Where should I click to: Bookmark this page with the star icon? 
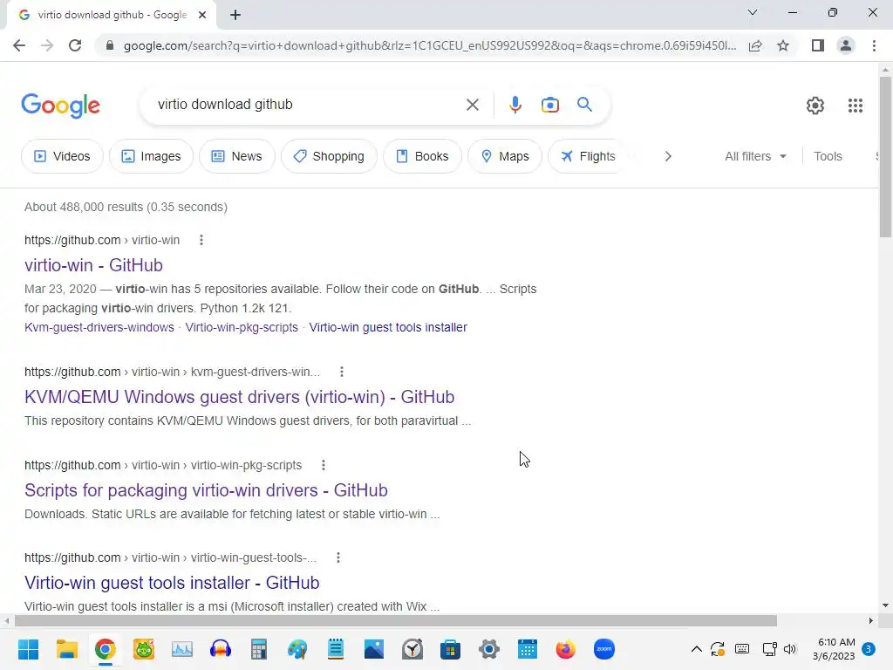coord(783,45)
